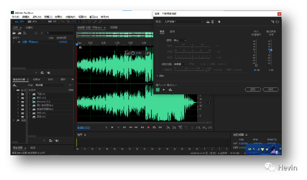Click the HUD pin icon on waveform
The height and width of the screenshot is (180, 307).
(148, 53)
